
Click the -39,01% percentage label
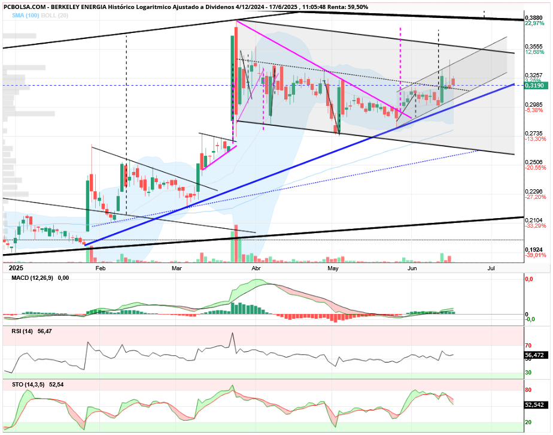(536, 255)
